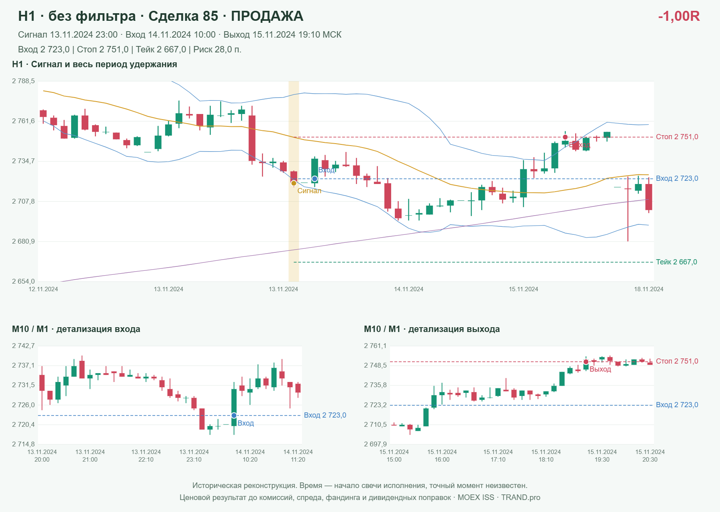This screenshot has width=720, height=512.
Task: Click the 12.11.2024 date label on H1 axis
Action: pos(43,289)
